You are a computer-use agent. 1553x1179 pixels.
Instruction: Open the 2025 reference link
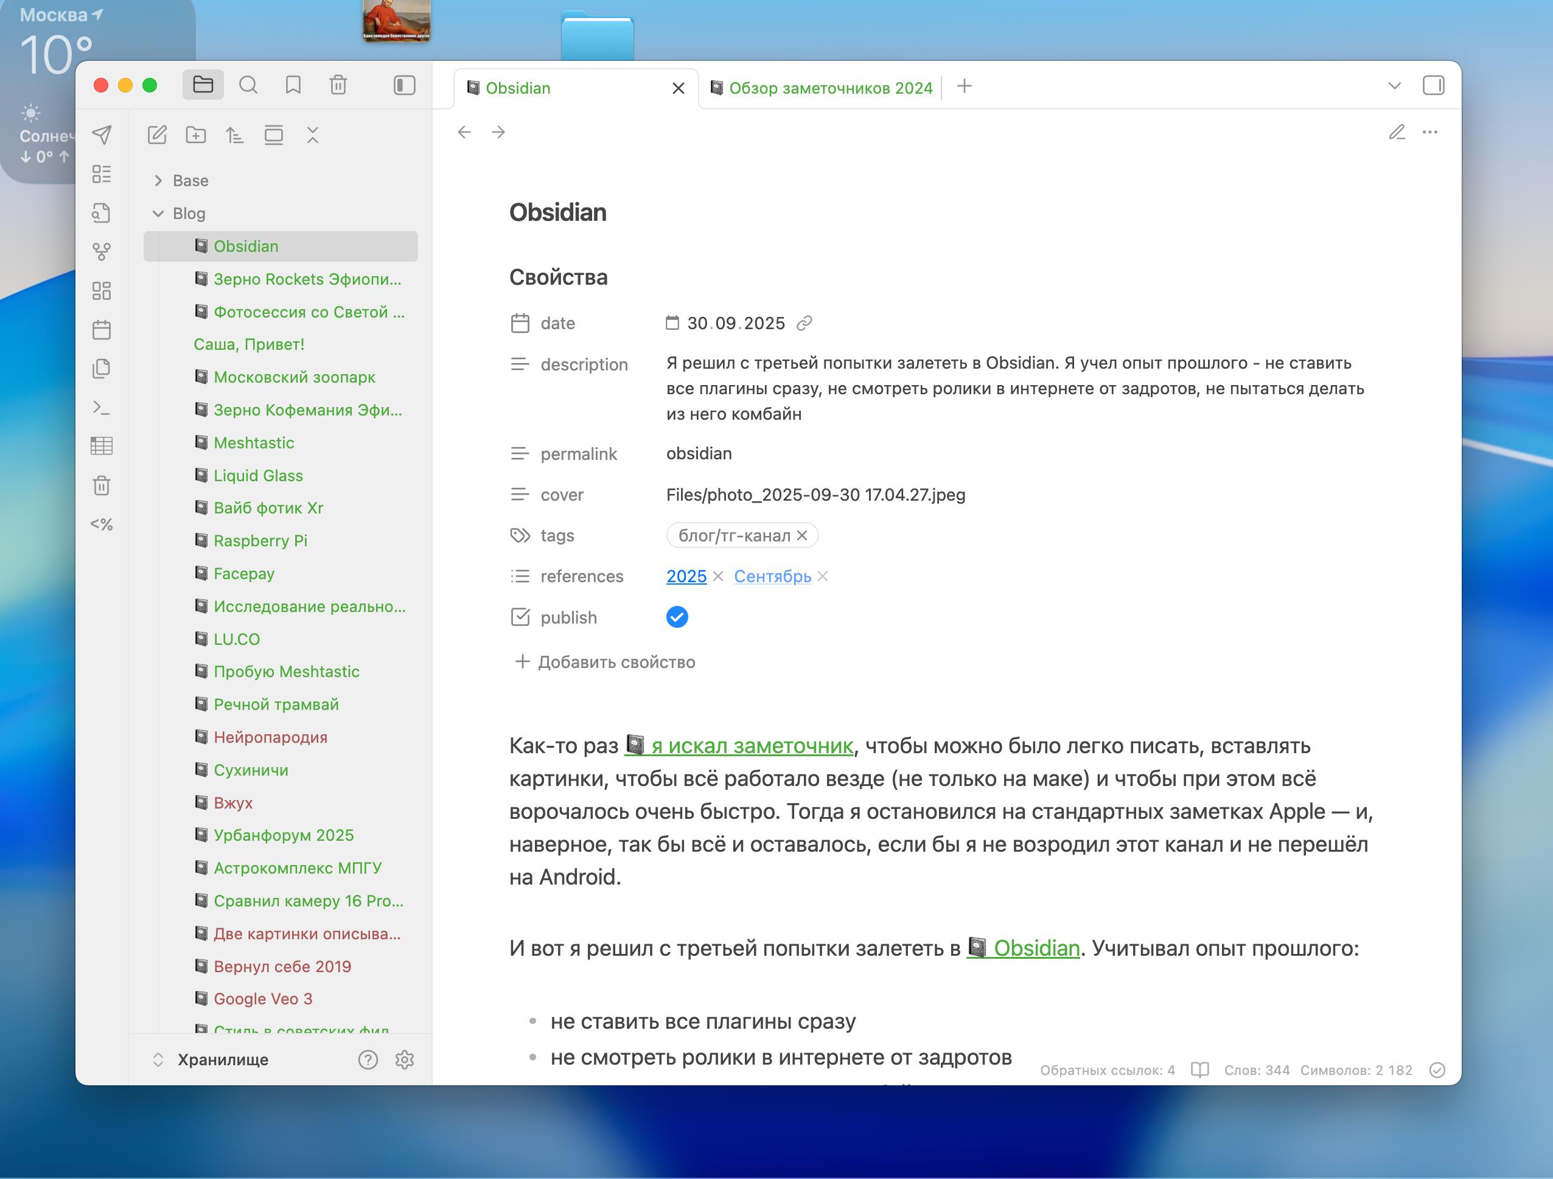(x=686, y=576)
